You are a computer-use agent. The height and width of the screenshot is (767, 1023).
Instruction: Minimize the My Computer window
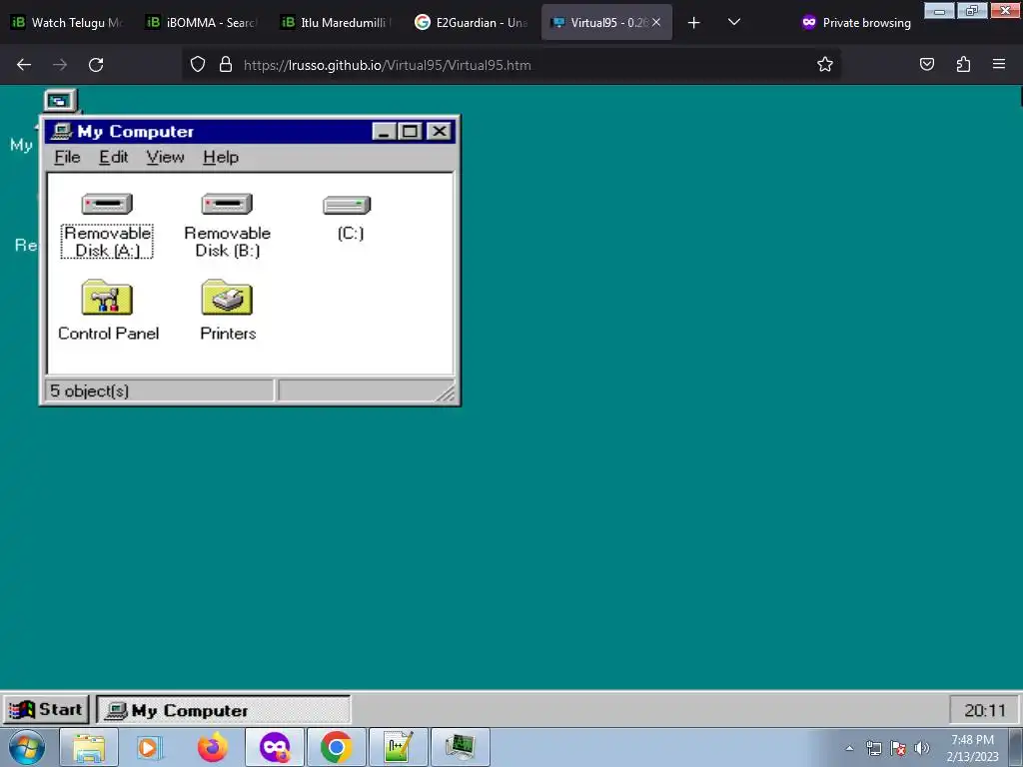384,132
